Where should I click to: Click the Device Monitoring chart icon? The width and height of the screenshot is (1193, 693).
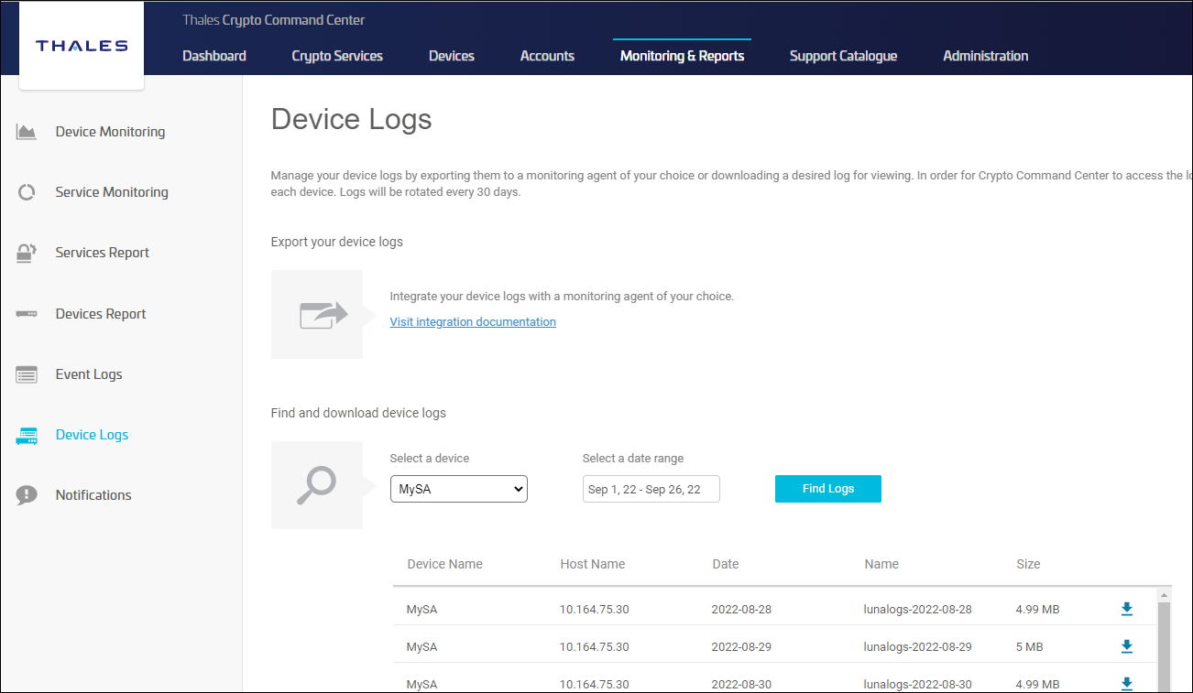click(27, 132)
